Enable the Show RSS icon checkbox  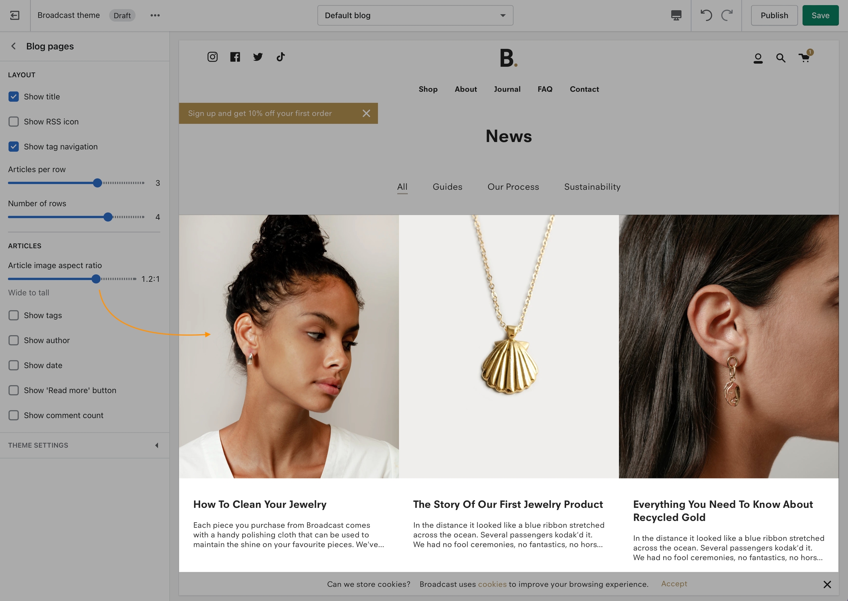point(14,122)
